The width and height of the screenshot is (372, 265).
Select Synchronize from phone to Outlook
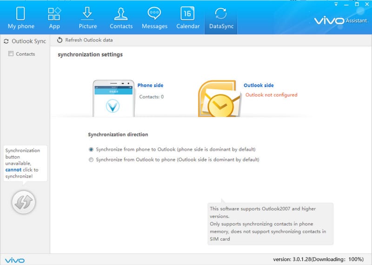pyautogui.click(x=91, y=149)
